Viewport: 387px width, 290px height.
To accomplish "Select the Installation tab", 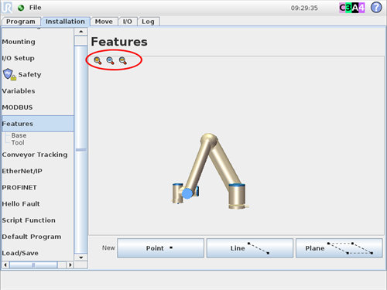I will [65, 22].
